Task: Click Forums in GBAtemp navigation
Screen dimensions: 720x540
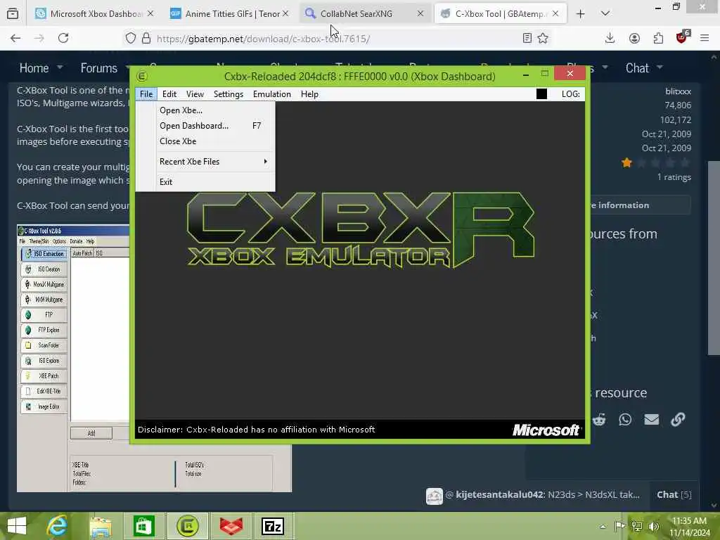Action: (98, 68)
